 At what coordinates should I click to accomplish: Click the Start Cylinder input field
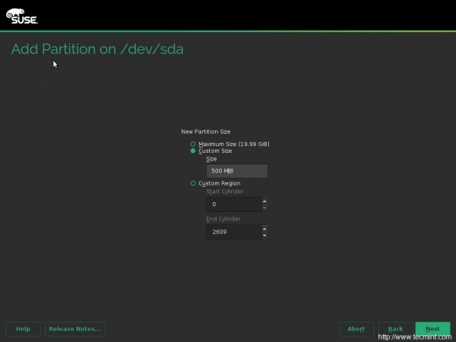[234, 204]
